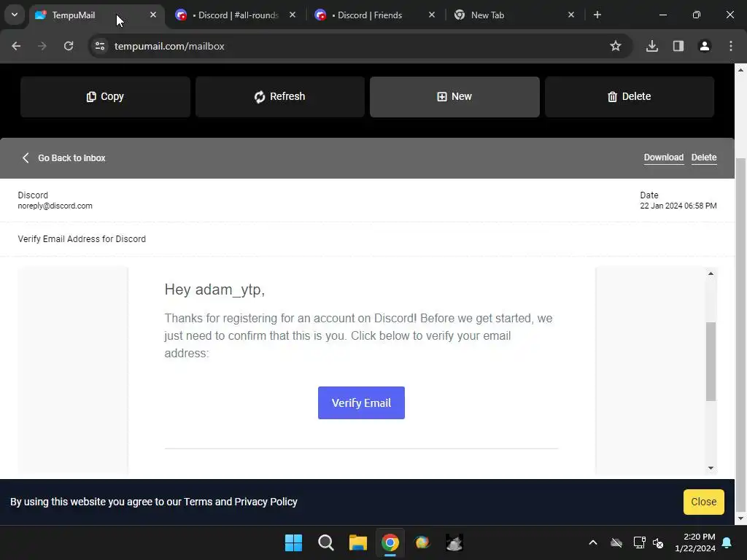The width and height of the screenshot is (747, 560).
Task: Open the last pinned taskbar app icon
Action: tap(454, 542)
